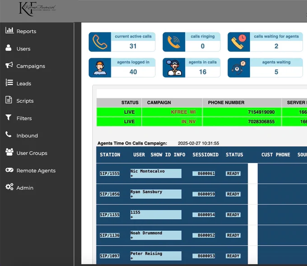Click READY status for Ryan Sansbury

[233, 194]
